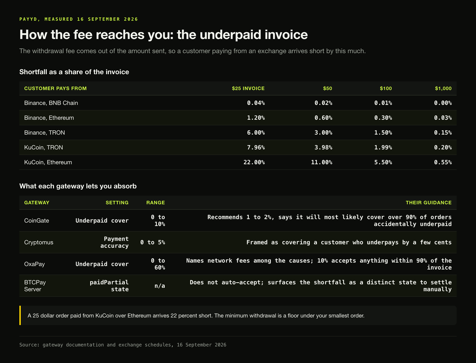Select the 'KuCoin, Ethereum' row label
Screen dimensions: 476x363
[48, 162]
